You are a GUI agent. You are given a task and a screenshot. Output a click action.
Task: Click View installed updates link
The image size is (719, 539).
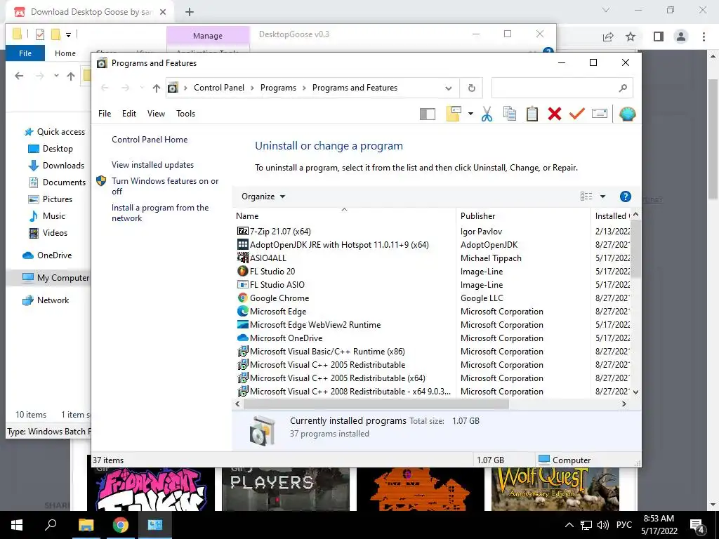[x=152, y=165]
